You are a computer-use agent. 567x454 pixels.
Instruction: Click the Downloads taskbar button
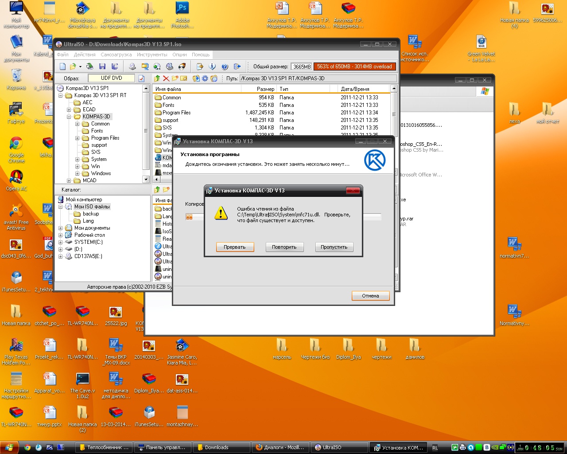tap(217, 447)
